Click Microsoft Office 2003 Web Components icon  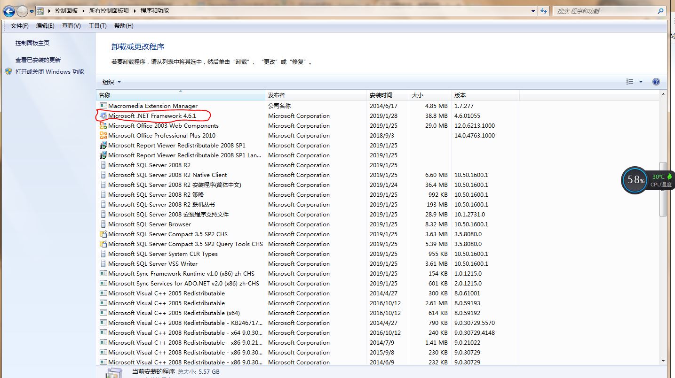(x=103, y=126)
